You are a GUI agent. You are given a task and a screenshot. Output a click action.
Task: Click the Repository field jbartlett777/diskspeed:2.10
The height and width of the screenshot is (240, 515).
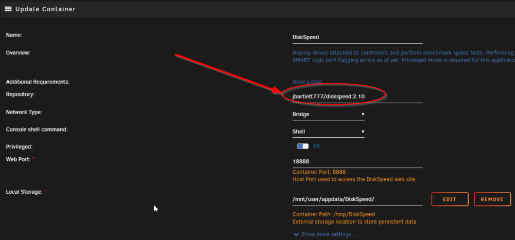coord(357,97)
